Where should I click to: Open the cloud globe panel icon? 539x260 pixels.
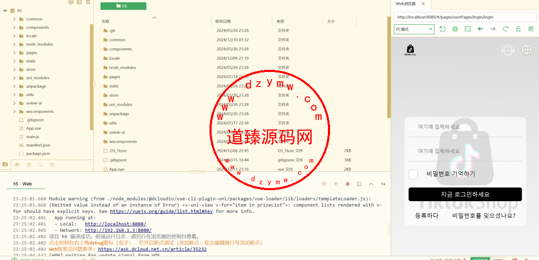52,164
